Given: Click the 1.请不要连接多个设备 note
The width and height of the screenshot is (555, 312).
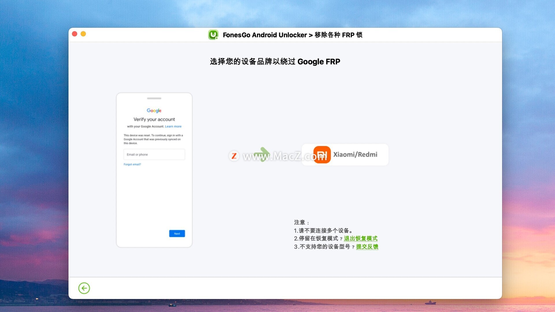Looking at the screenshot, I should tap(323, 231).
